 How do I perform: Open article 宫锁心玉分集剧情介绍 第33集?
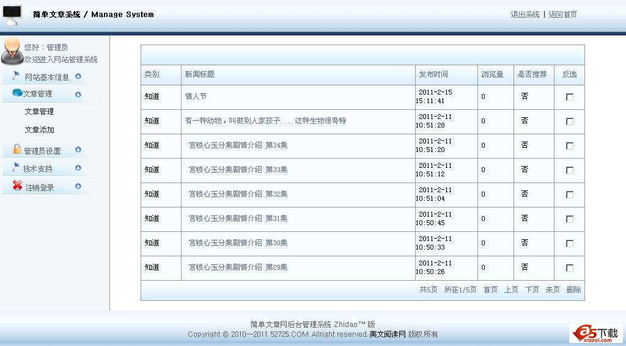[x=238, y=170]
